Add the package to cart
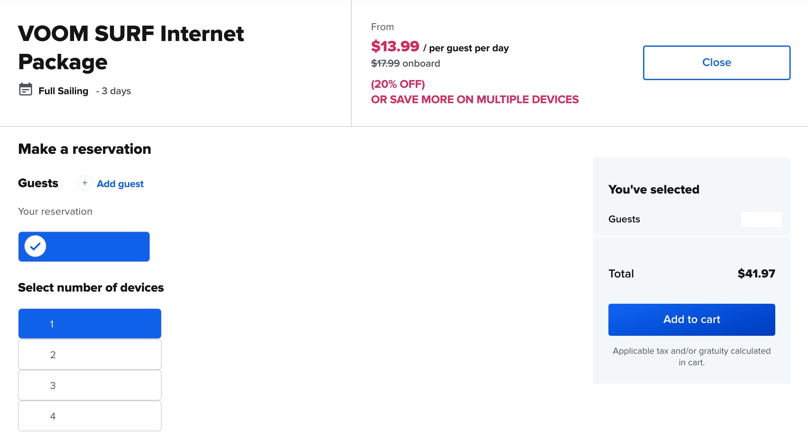Screen dimensions: 808x446 click(692, 320)
